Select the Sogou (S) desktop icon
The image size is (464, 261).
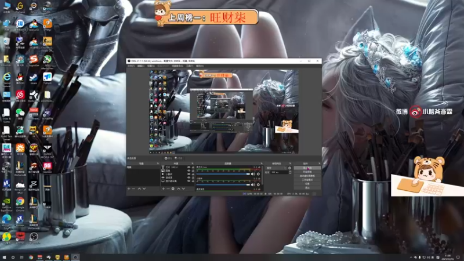[x=34, y=61]
